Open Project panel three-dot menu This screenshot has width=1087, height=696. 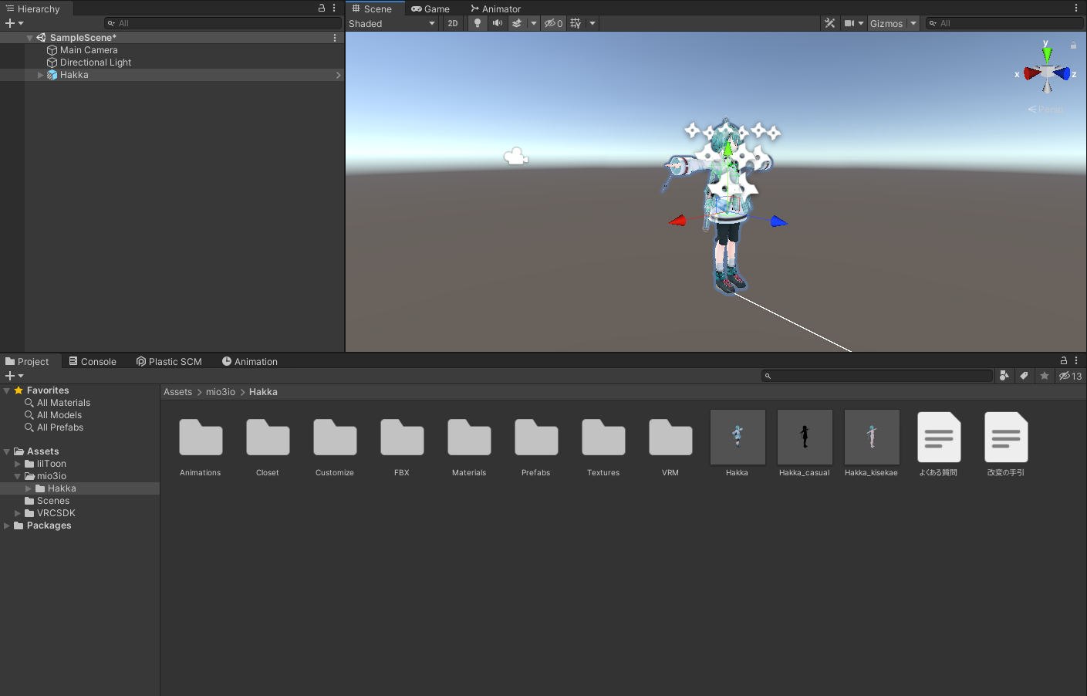click(1076, 360)
